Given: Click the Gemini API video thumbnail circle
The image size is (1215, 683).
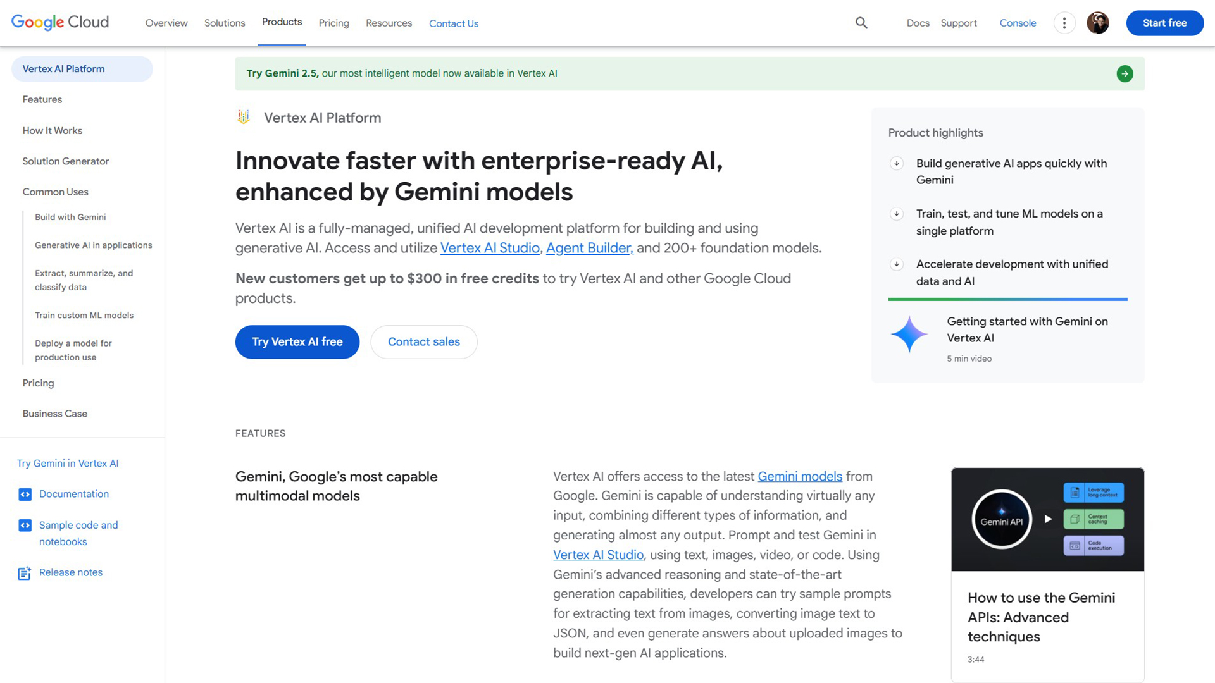Looking at the screenshot, I should [1002, 520].
